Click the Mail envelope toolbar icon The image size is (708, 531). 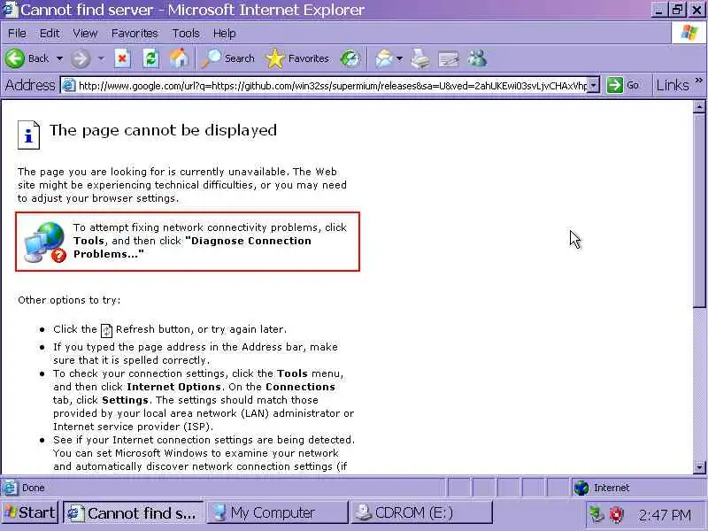point(384,58)
